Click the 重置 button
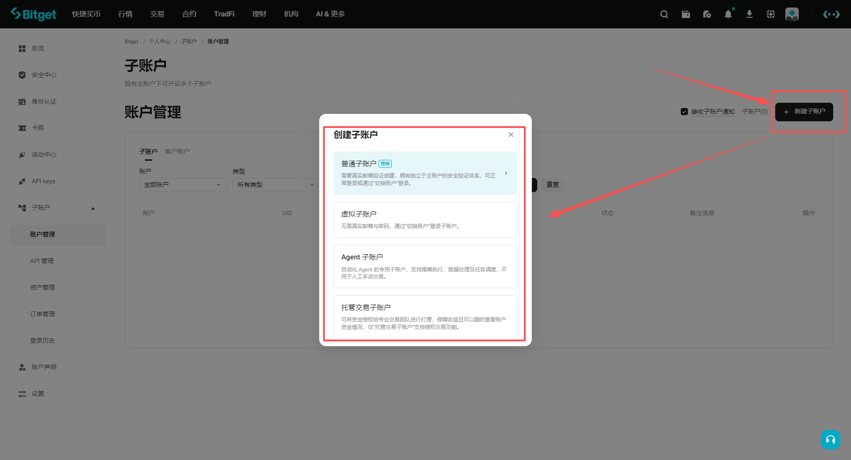The width and height of the screenshot is (851, 460). (x=553, y=185)
